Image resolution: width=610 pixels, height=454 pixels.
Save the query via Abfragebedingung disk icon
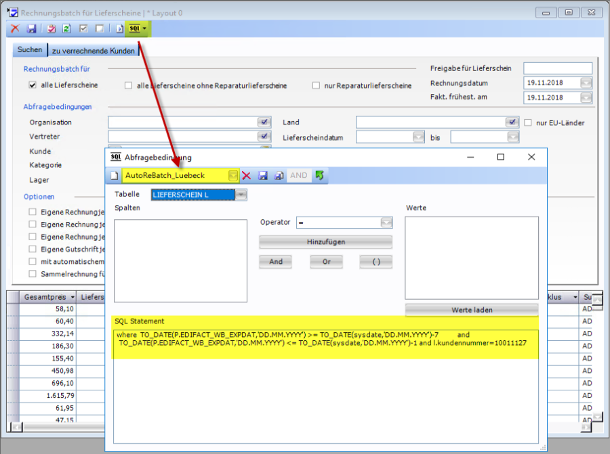pyautogui.click(x=263, y=175)
